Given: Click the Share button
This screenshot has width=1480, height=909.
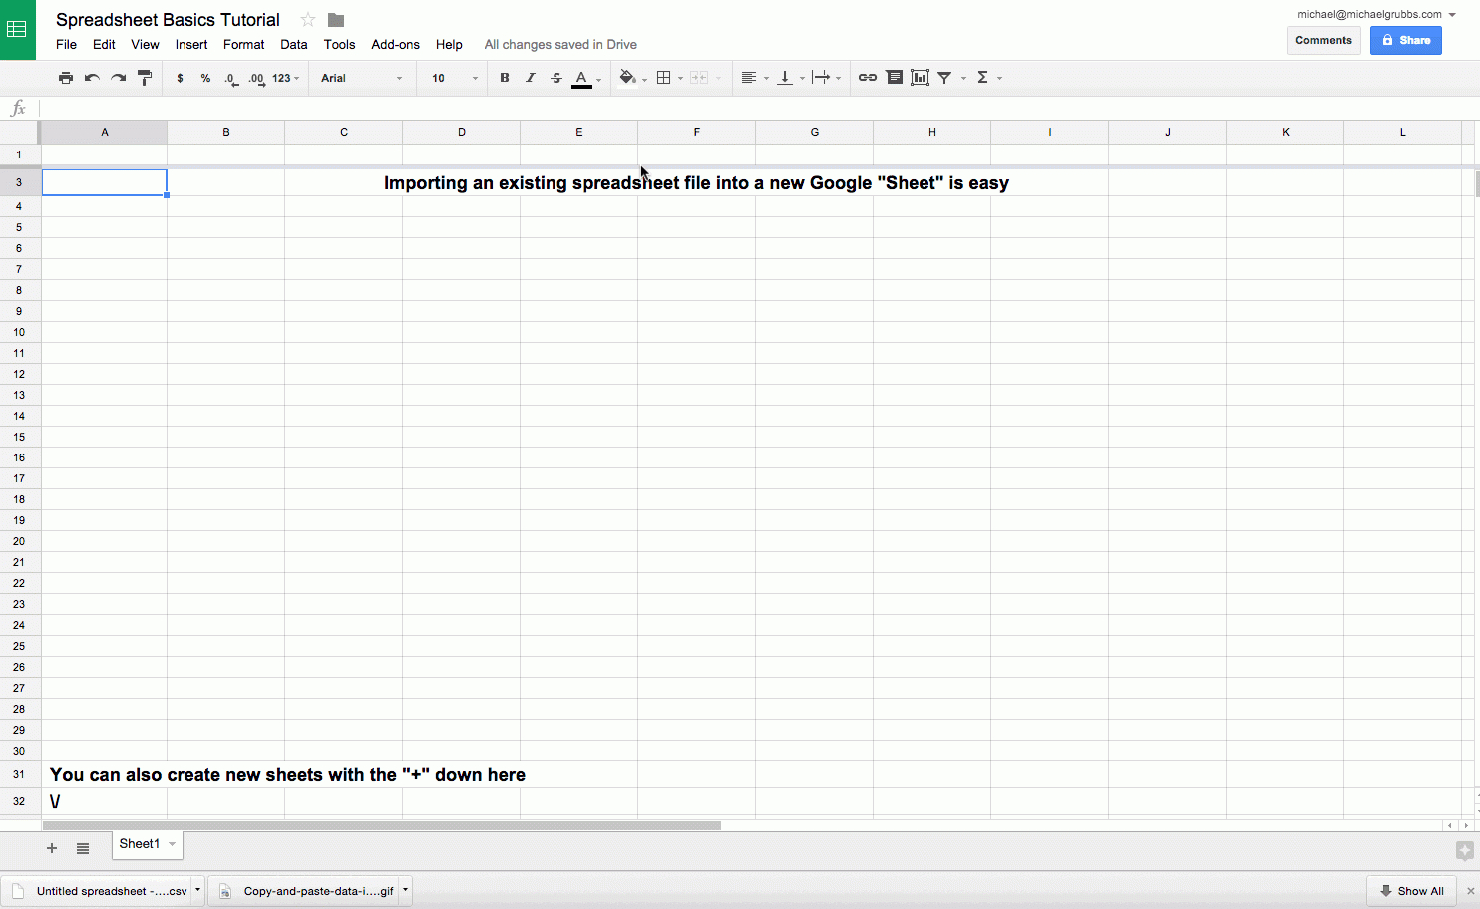Looking at the screenshot, I should point(1406,40).
